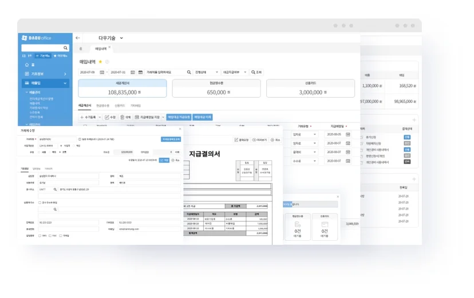Check the SMS notification checkbox
The image size is (474, 298).
(x=39, y=236)
